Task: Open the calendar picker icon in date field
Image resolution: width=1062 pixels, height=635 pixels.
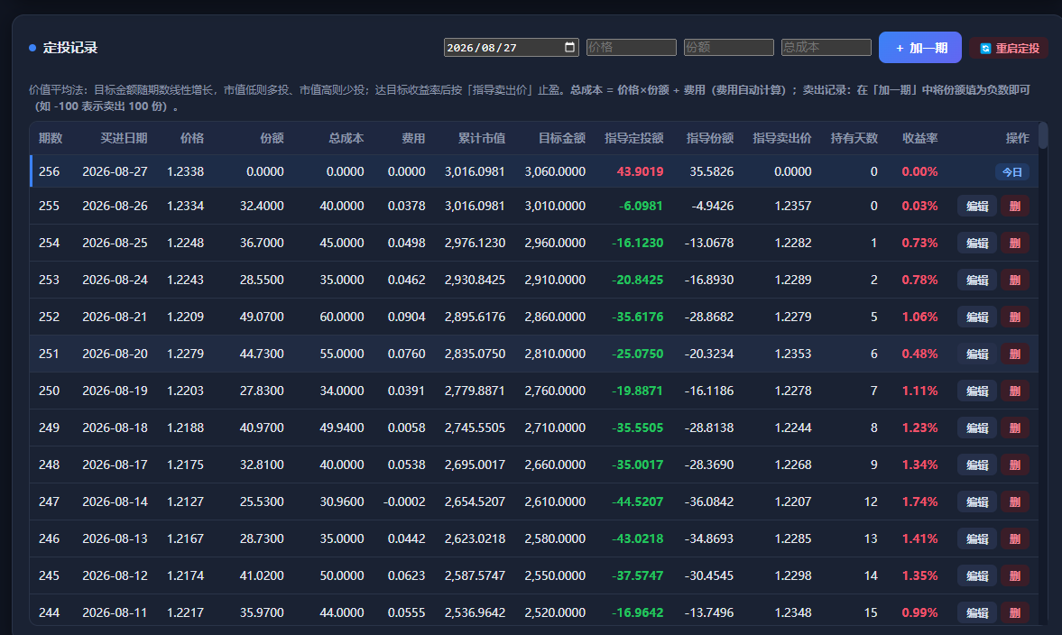Action: [569, 48]
